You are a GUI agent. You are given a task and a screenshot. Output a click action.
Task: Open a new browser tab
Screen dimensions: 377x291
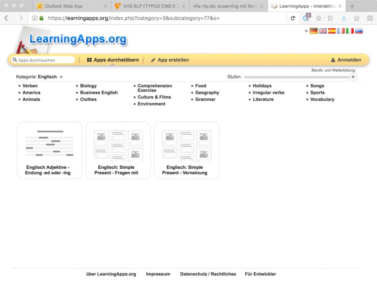tap(352, 6)
